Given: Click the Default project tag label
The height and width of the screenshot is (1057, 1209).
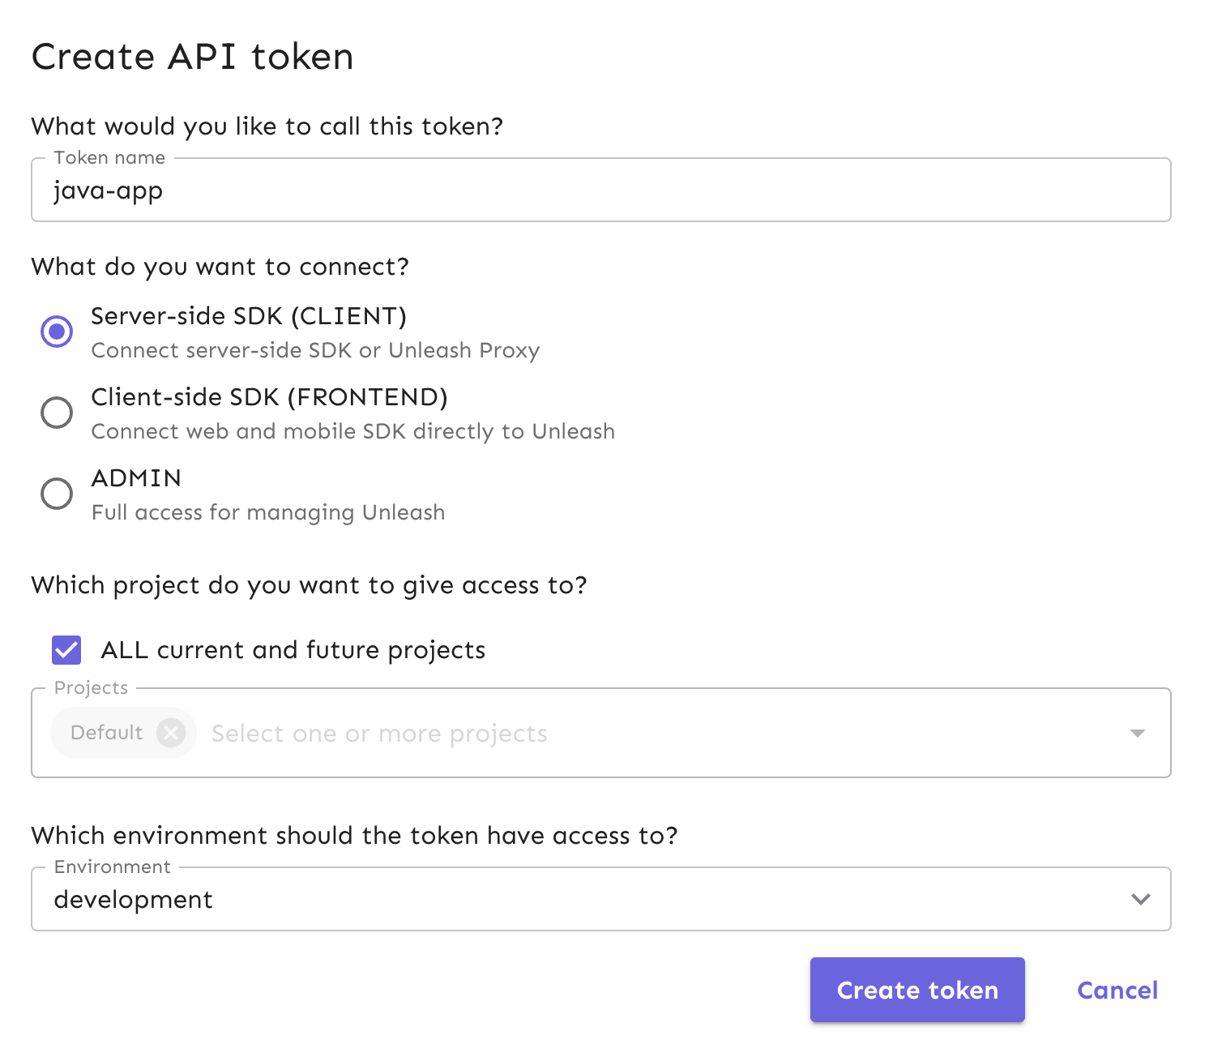Looking at the screenshot, I should 105,732.
